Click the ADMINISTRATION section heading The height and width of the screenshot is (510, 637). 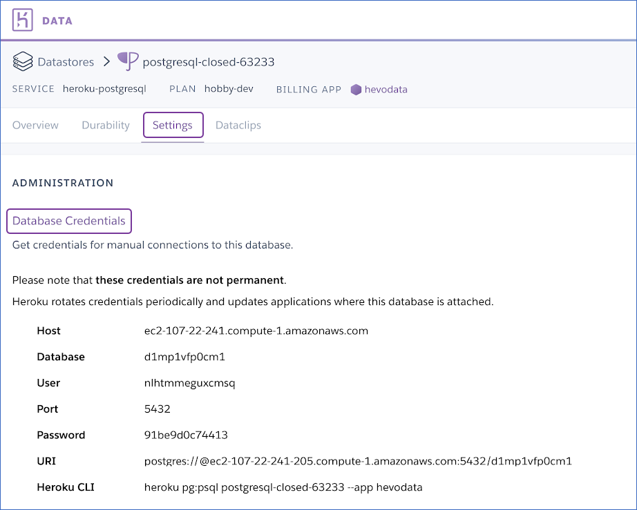[63, 183]
